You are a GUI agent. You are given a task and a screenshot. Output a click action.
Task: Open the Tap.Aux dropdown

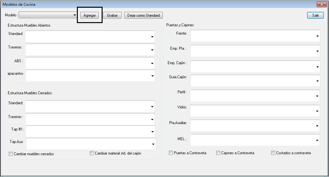(x=91, y=144)
